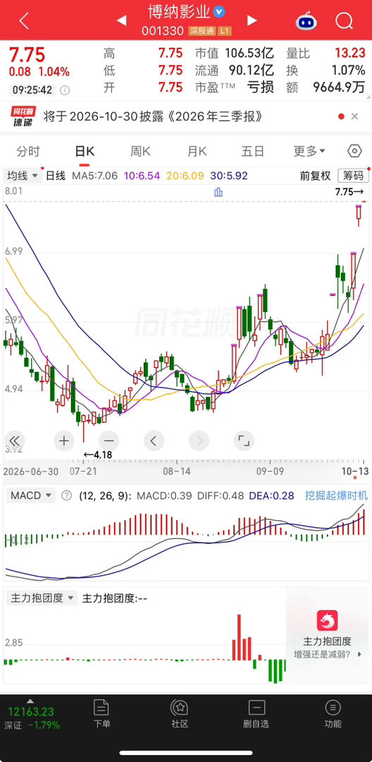Tap the MACD help question mark
This screenshot has height=762, width=372.
coord(67,496)
